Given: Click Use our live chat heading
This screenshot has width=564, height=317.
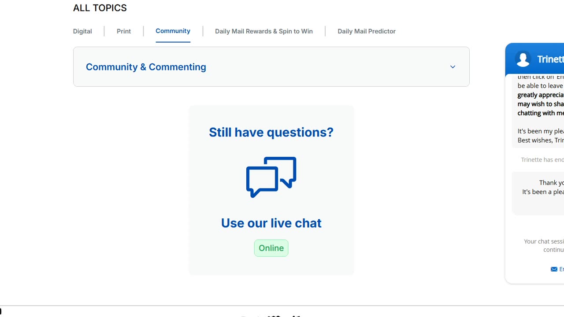Looking at the screenshot, I should (271, 223).
